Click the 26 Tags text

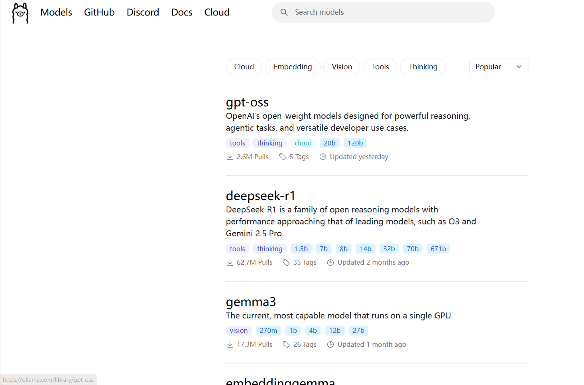pyautogui.click(x=305, y=345)
